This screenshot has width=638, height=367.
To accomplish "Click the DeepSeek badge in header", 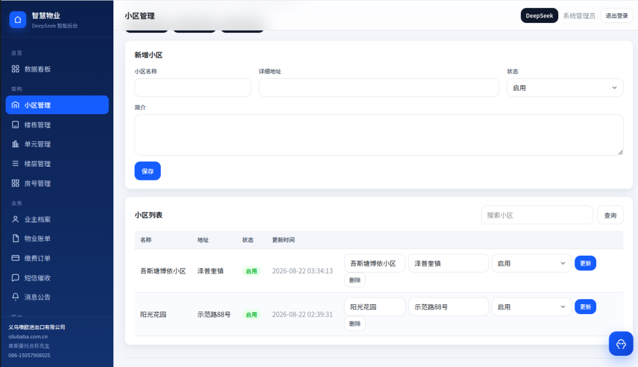I will [540, 16].
